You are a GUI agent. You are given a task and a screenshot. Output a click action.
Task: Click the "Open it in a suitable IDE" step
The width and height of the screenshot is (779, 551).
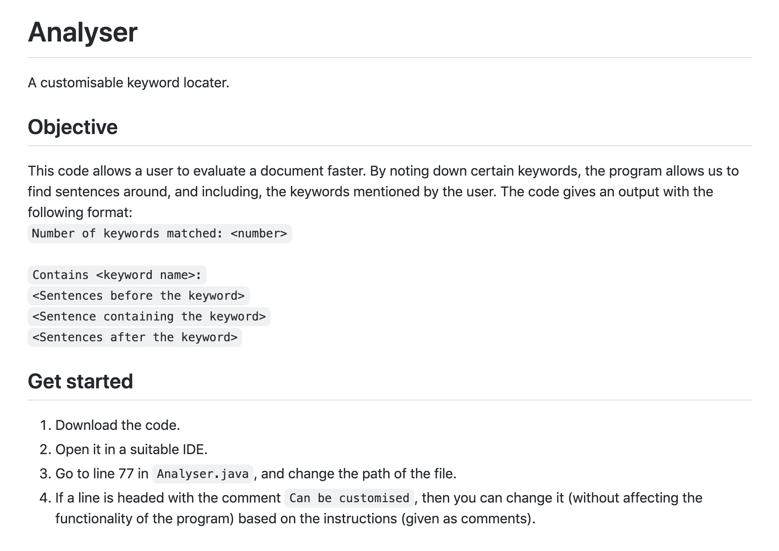pyautogui.click(x=131, y=450)
